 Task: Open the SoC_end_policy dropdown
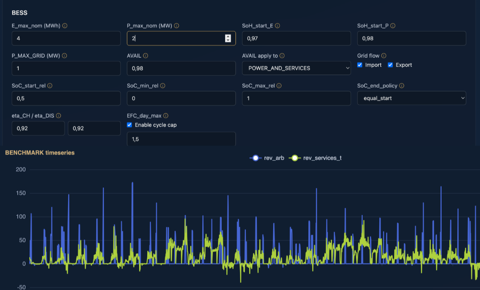[411, 98]
